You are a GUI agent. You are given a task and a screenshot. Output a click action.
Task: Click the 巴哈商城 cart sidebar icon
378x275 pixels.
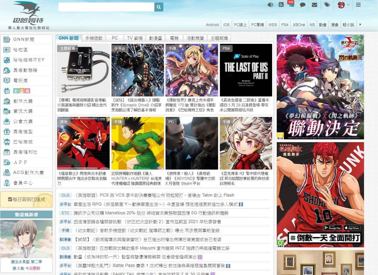[7, 142]
